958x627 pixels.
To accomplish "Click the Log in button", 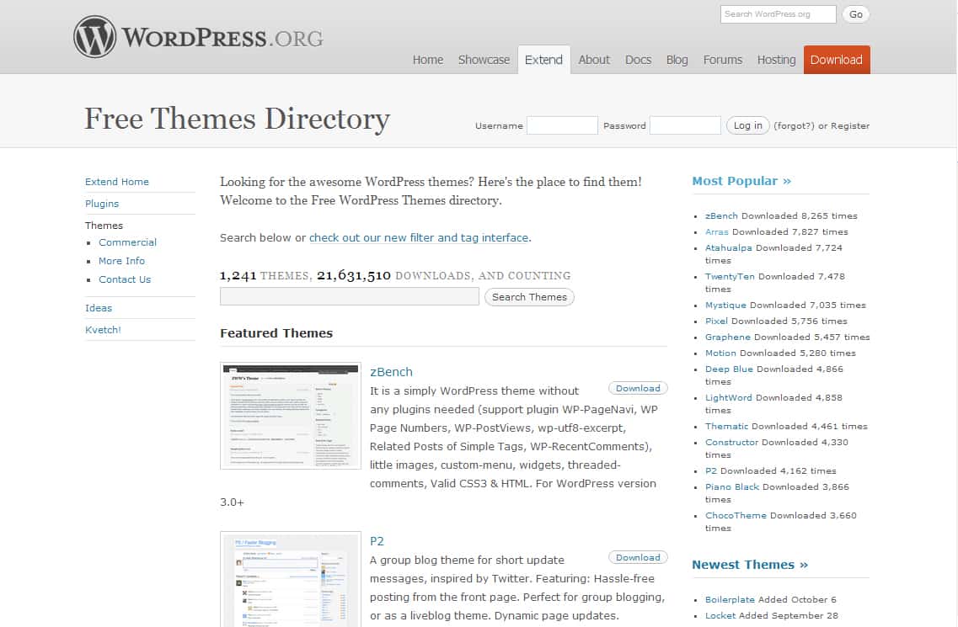I will pos(748,125).
